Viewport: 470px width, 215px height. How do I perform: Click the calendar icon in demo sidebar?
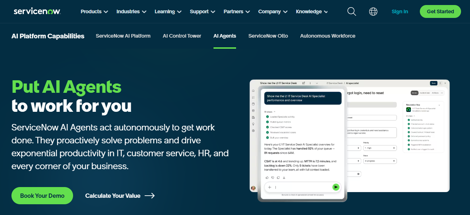tap(253, 104)
